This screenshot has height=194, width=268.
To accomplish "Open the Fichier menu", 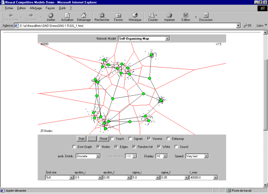I will tap(9, 8).
